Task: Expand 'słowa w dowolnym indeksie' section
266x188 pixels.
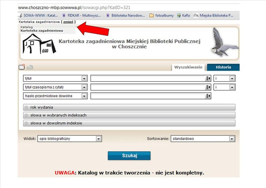Action: point(26,123)
